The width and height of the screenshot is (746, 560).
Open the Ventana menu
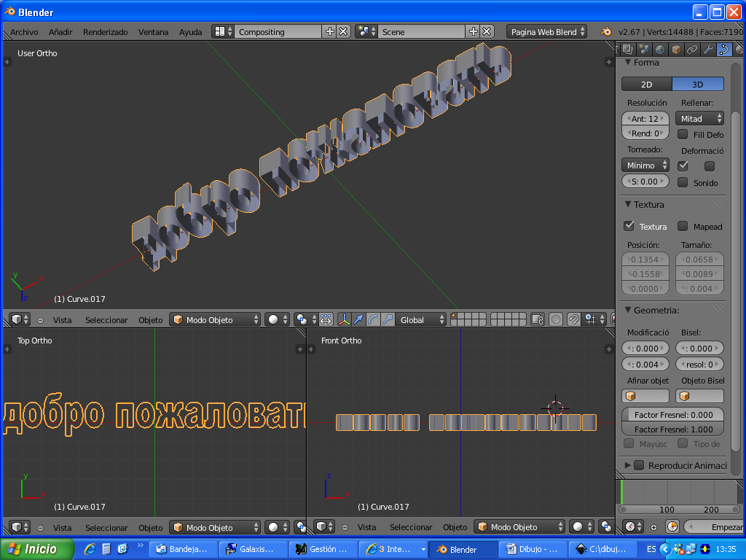click(153, 32)
